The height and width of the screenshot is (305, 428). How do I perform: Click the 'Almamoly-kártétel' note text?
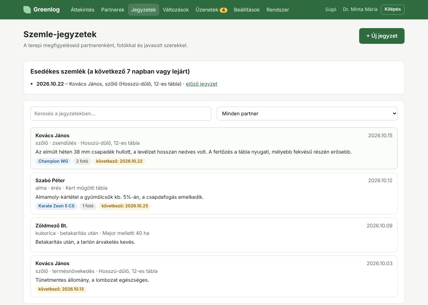click(x=120, y=197)
